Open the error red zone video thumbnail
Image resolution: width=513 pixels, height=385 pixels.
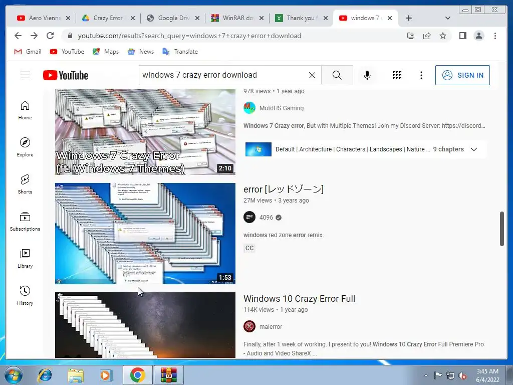(145, 234)
